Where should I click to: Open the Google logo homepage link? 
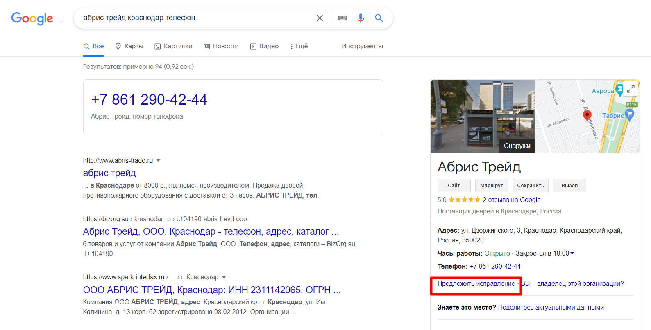click(x=32, y=18)
